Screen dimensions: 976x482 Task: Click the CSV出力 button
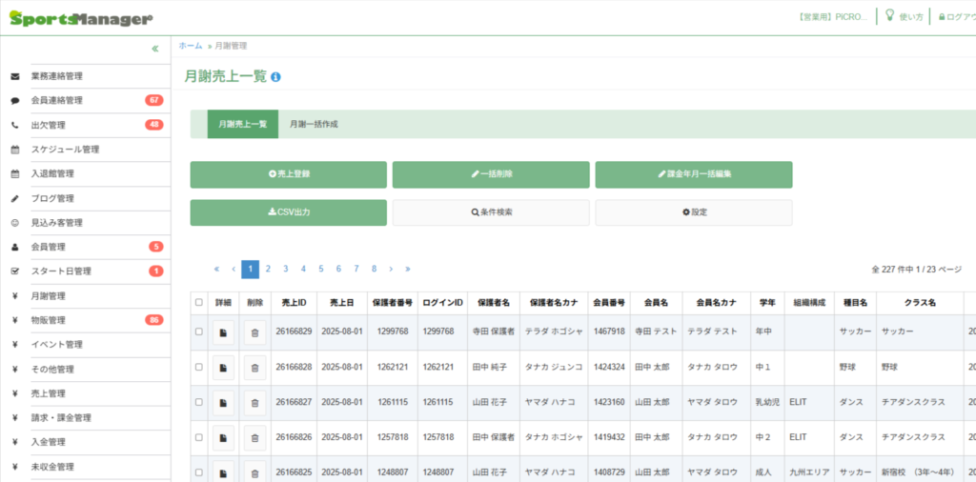click(288, 212)
